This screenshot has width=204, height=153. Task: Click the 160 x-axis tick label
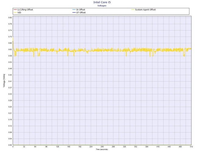pos(69,147)
